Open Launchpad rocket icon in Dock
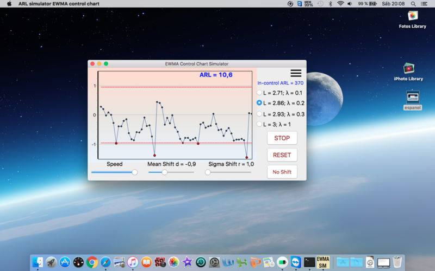This screenshot has width=435, height=271. [x=51, y=262]
